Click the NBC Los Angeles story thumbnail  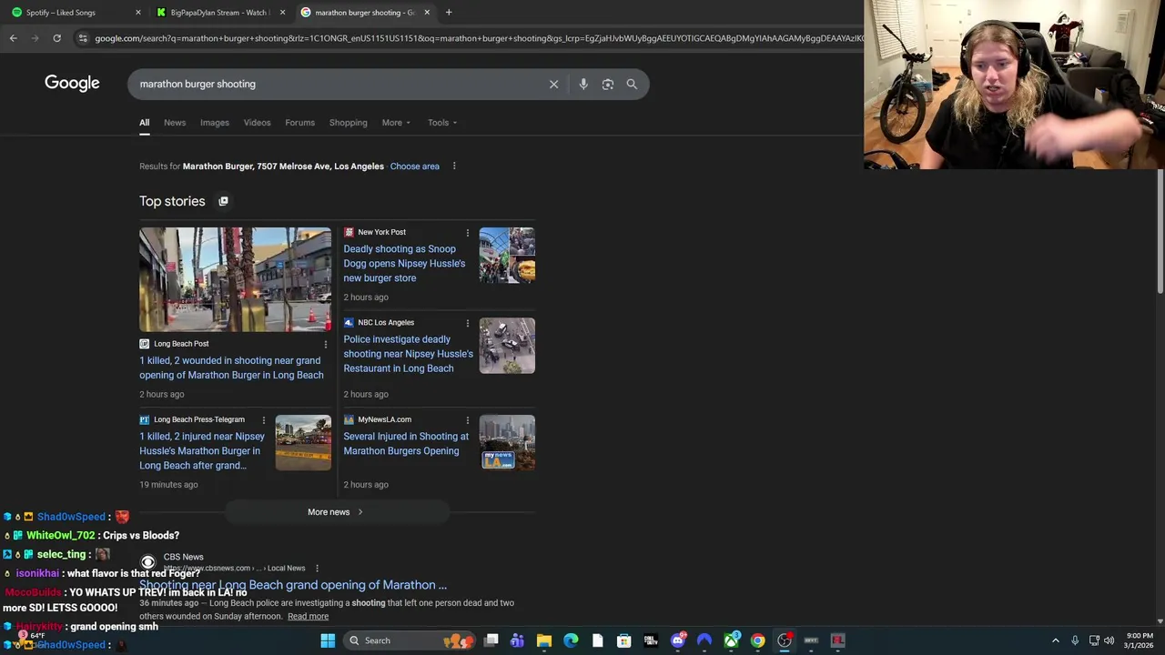(x=507, y=346)
